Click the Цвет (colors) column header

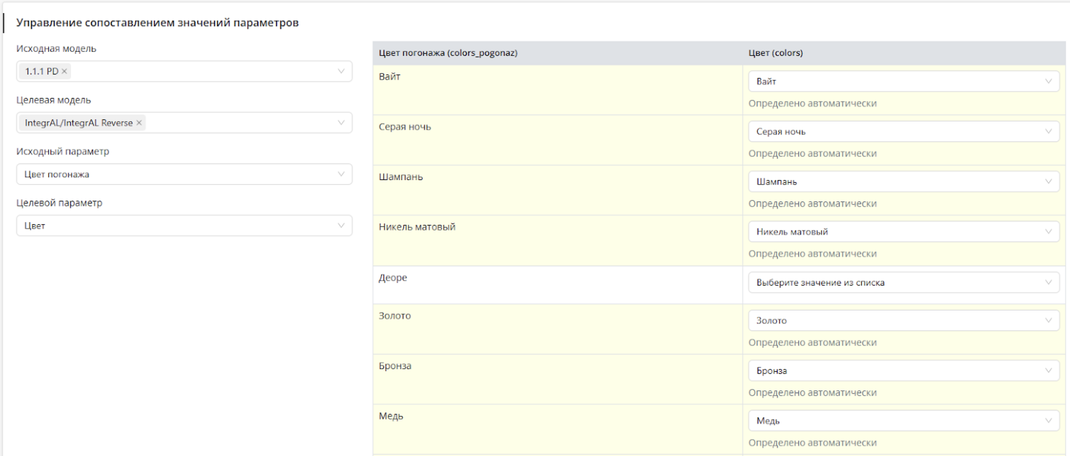[x=775, y=53]
